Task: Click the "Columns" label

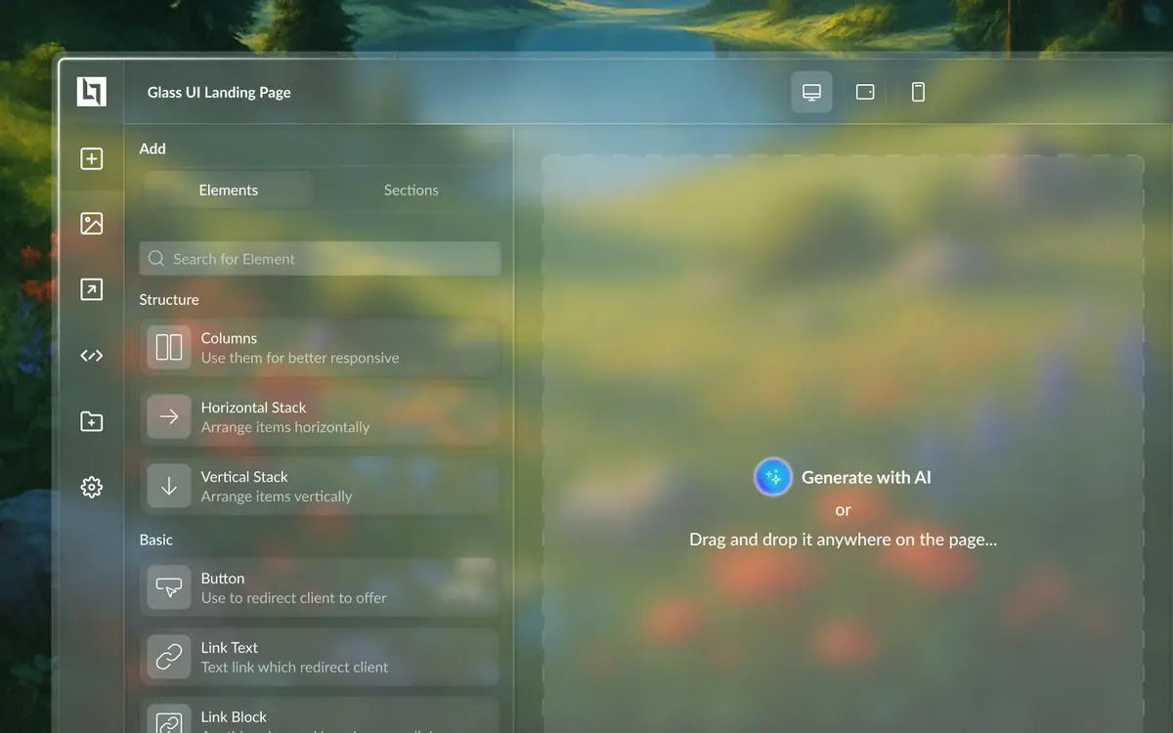Action: [x=229, y=338]
